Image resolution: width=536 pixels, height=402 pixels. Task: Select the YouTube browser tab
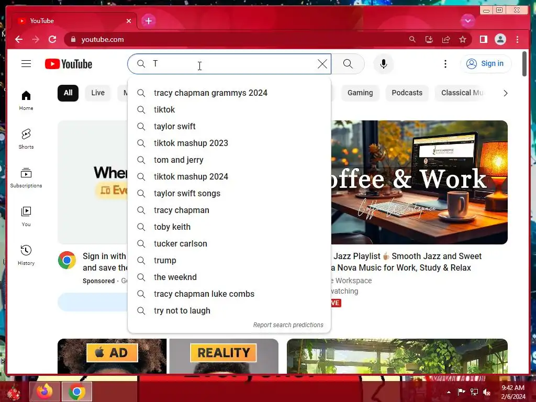74,21
